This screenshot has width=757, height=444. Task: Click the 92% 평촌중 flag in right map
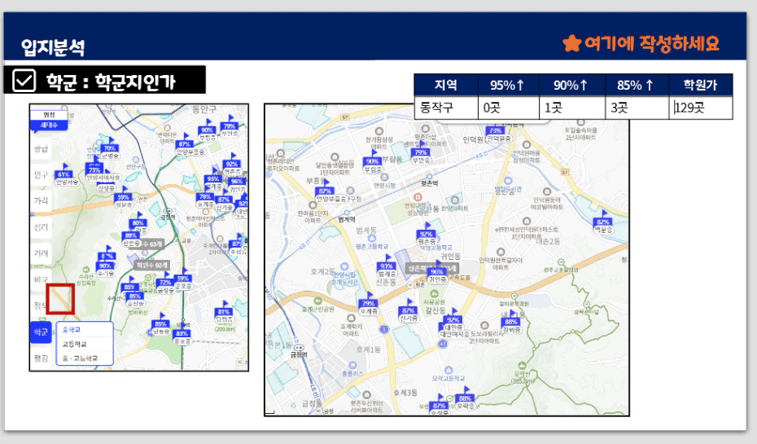tap(427, 235)
